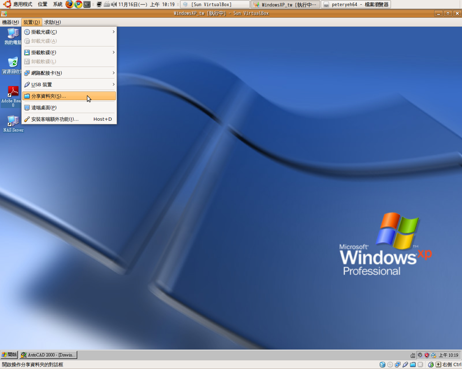462x369 pixels.
Task: Expand the USB 裝置 submenu arrow
Action: (113, 84)
